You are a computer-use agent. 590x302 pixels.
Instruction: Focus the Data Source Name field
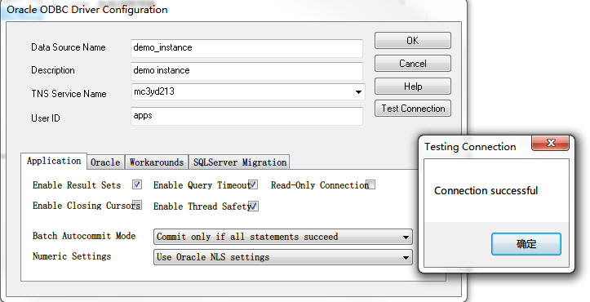(x=246, y=48)
